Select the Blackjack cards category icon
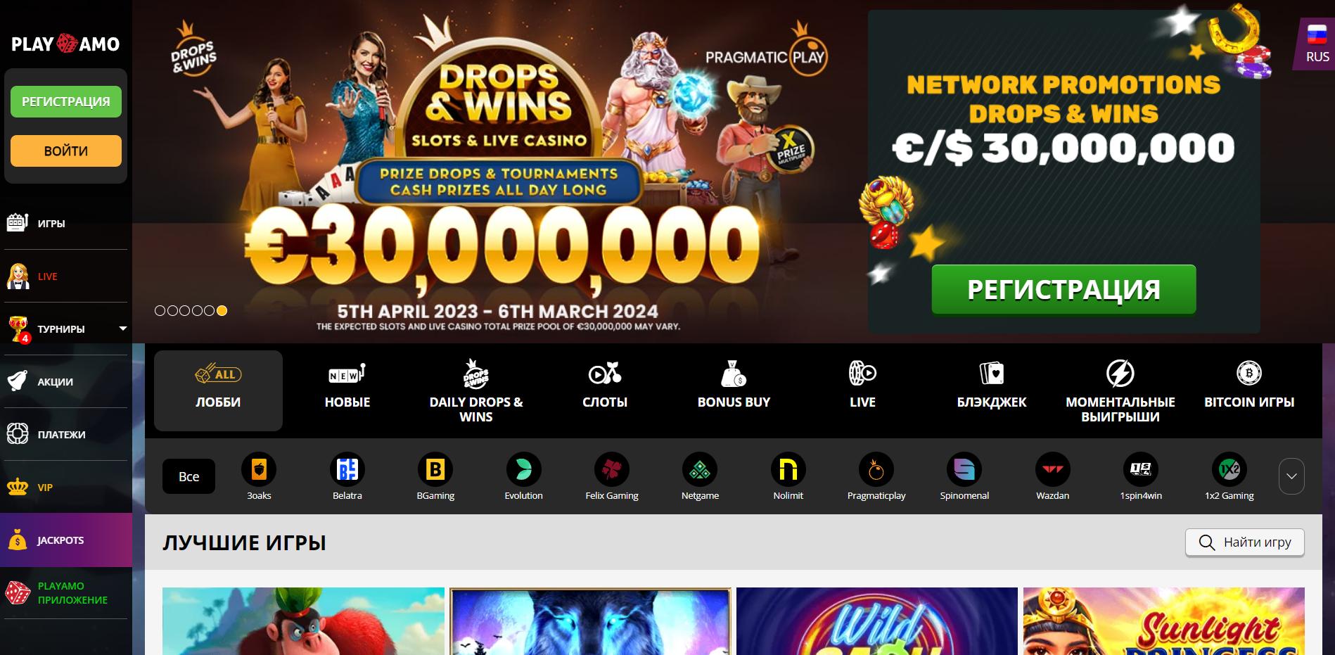 (x=991, y=373)
